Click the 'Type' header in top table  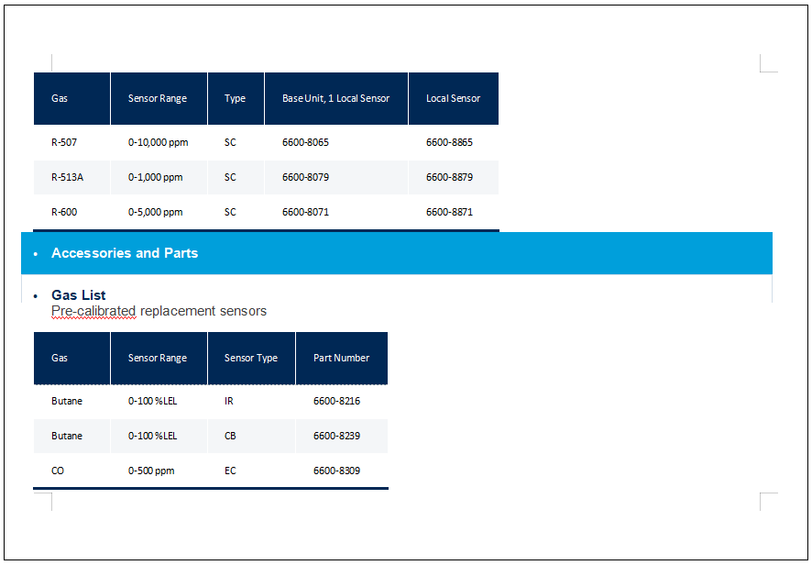[235, 98]
